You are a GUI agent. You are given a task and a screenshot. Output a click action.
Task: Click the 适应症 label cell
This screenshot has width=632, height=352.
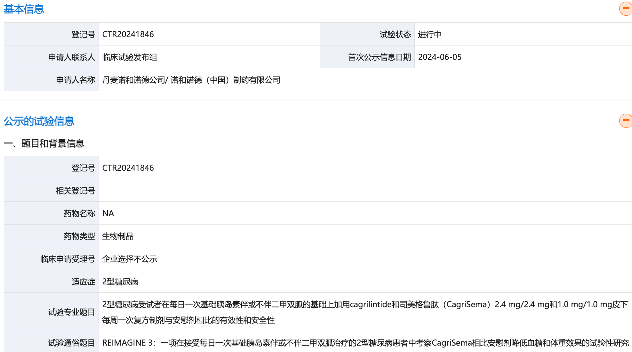[x=51, y=281]
